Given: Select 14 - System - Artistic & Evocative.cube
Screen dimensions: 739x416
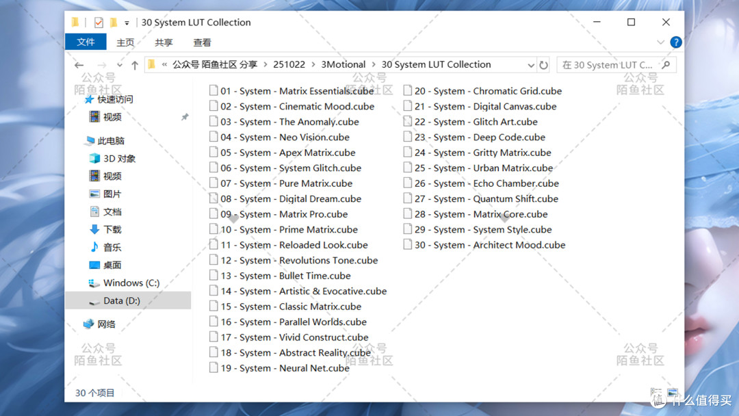Looking at the screenshot, I should [x=304, y=291].
